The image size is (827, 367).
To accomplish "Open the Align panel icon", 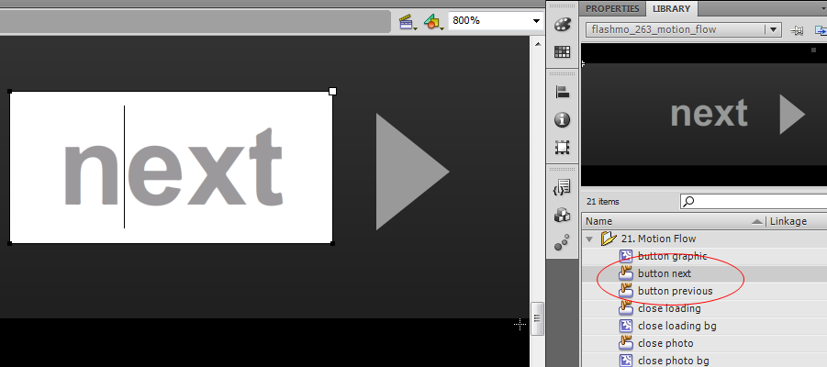I will (563, 93).
